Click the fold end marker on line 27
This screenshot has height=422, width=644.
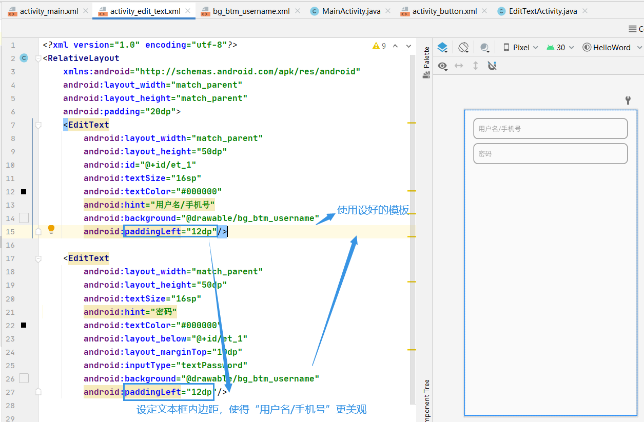click(x=38, y=392)
